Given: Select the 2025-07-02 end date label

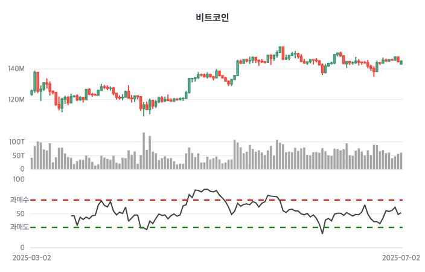Looking at the screenshot, I should [401, 257].
